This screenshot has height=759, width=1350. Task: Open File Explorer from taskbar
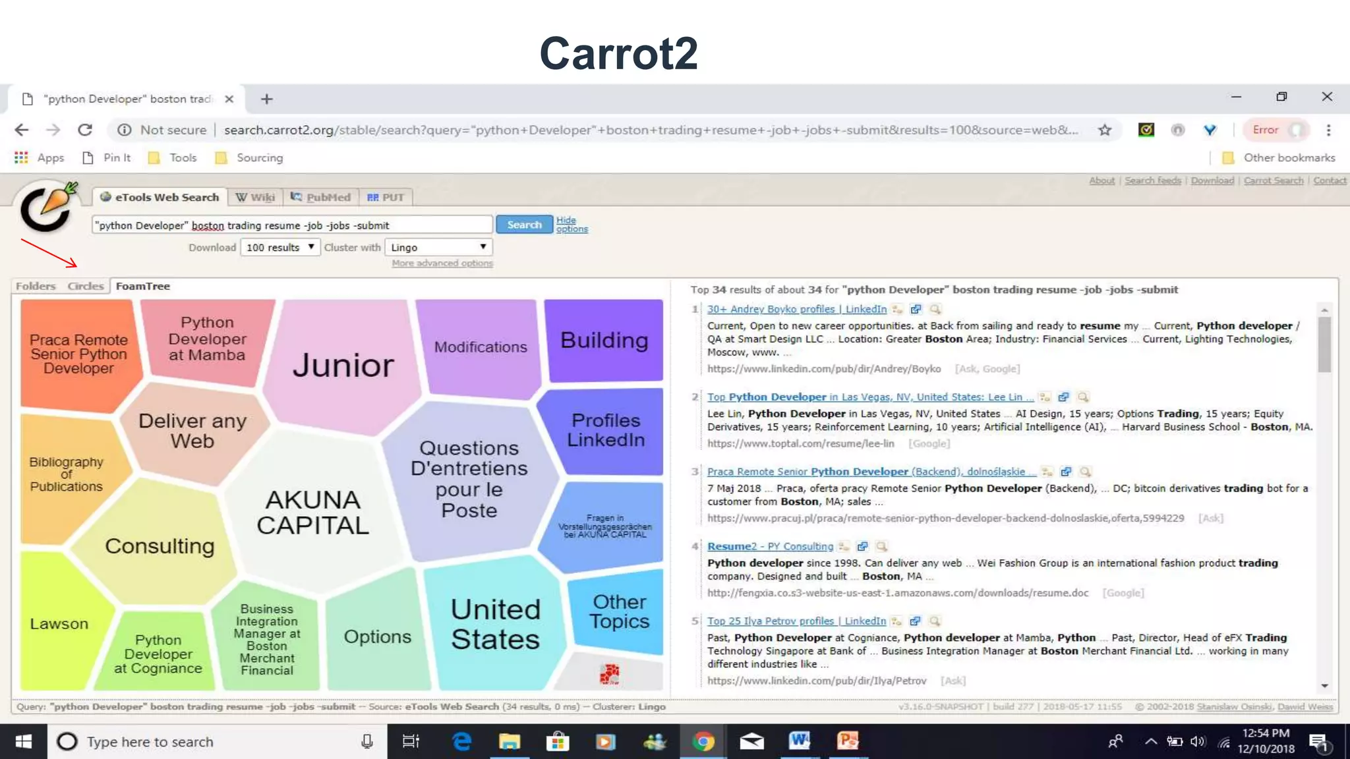(x=509, y=741)
